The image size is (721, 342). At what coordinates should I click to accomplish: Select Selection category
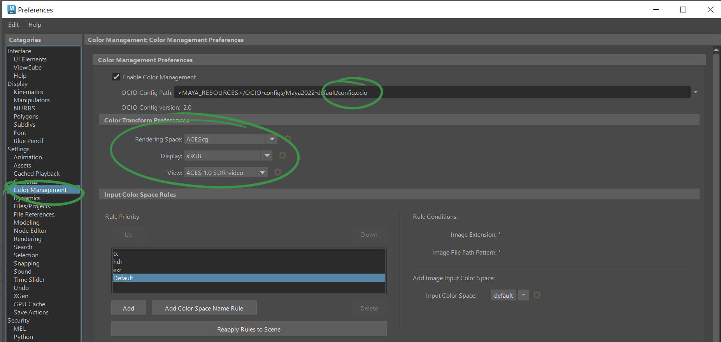coord(26,255)
